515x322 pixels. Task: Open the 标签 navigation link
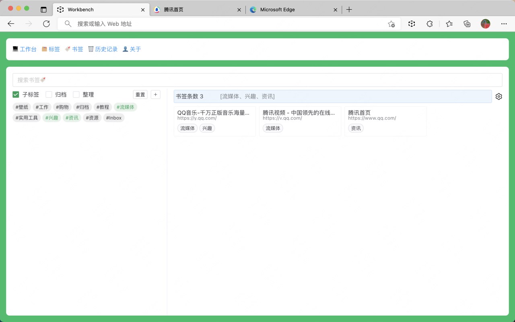click(x=51, y=49)
